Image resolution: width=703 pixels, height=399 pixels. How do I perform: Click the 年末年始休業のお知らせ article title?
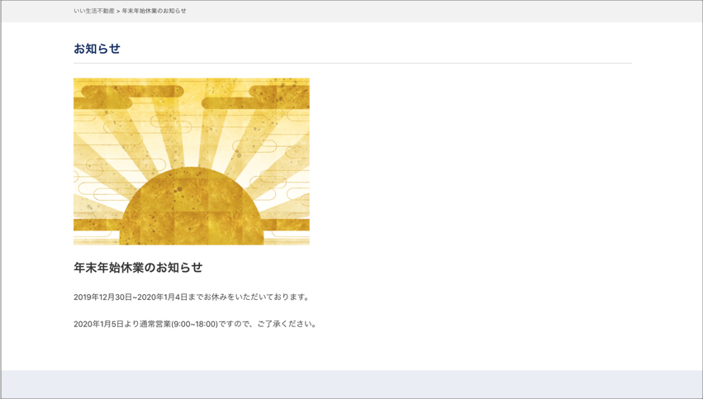pos(138,268)
